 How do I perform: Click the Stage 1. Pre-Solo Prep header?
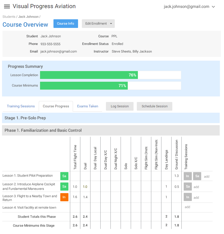coord(111,118)
